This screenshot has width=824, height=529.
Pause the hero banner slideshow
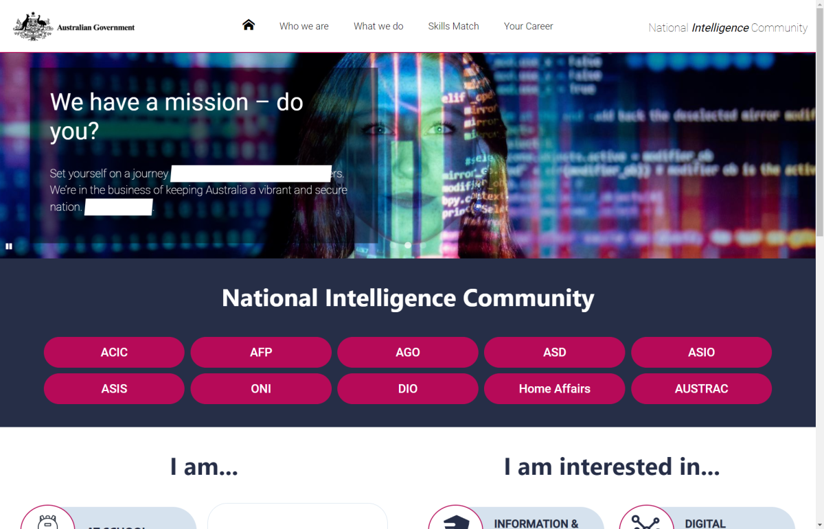pyautogui.click(x=9, y=246)
